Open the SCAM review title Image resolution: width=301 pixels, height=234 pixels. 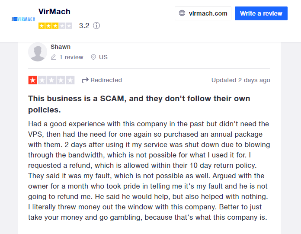coord(139,104)
